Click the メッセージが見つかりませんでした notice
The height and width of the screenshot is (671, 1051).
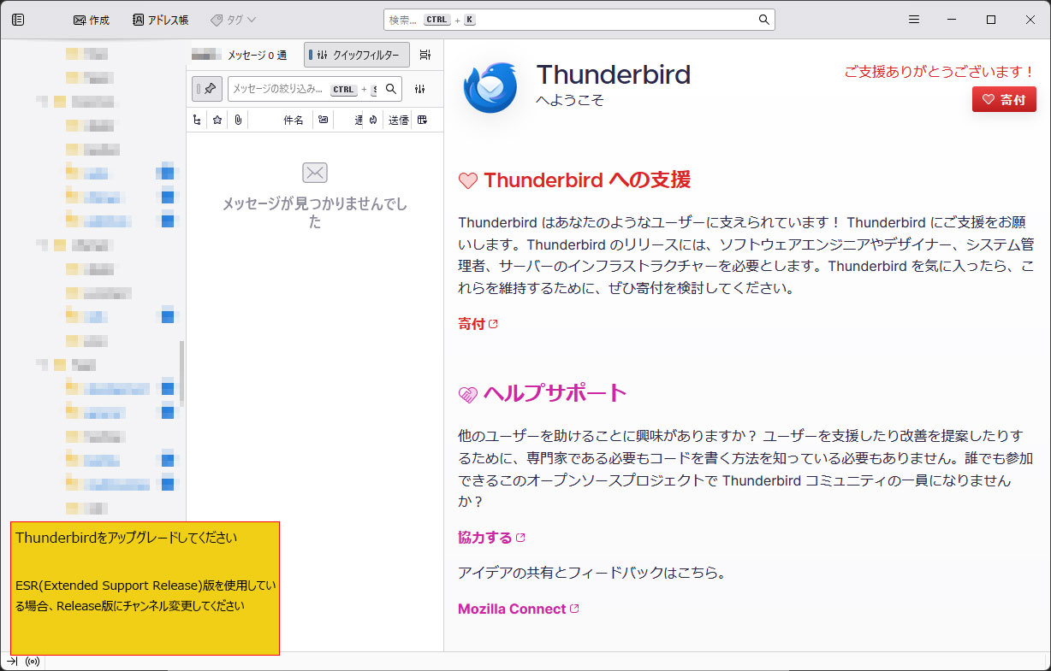point(315,213)
